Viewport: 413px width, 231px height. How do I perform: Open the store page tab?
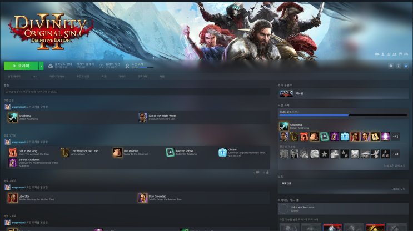click(14, 76)
